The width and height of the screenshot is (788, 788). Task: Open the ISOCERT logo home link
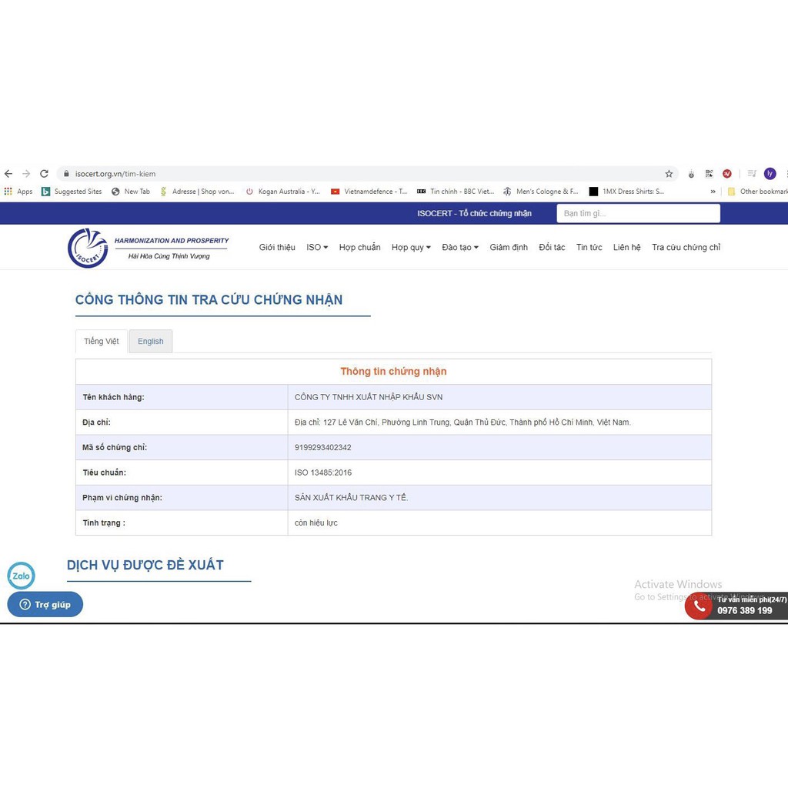[x=88, y=248]
